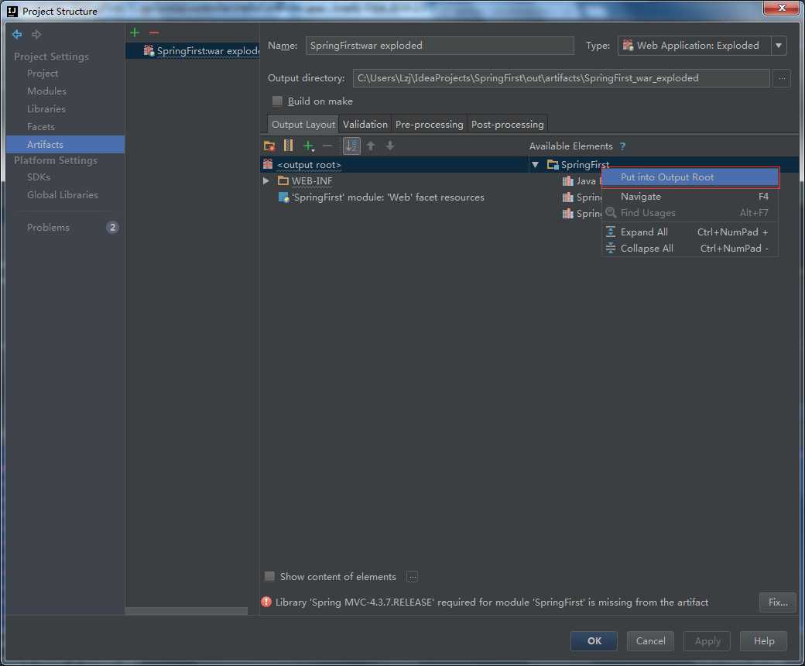
Task: Open the Facets settings page
Action: coord(41,127)
